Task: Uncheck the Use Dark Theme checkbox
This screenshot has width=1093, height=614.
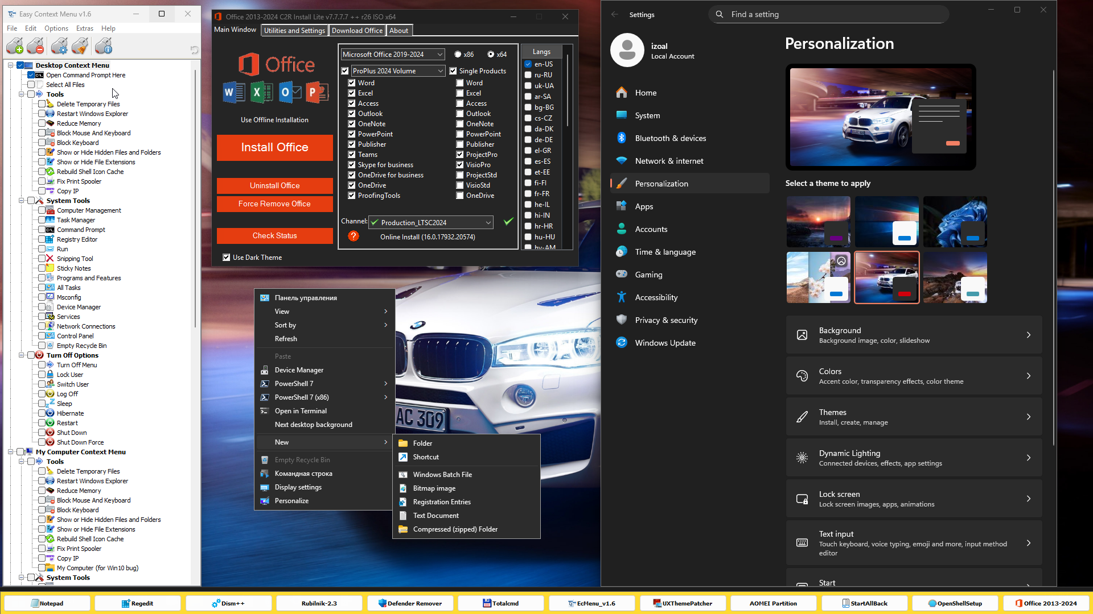Action: tap(227, 258)
